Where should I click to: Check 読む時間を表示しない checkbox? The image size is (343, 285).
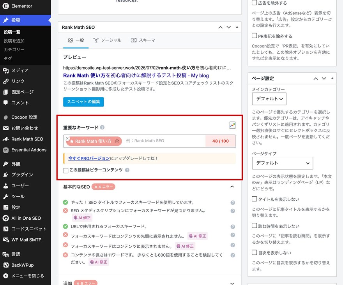pos(254,226)
